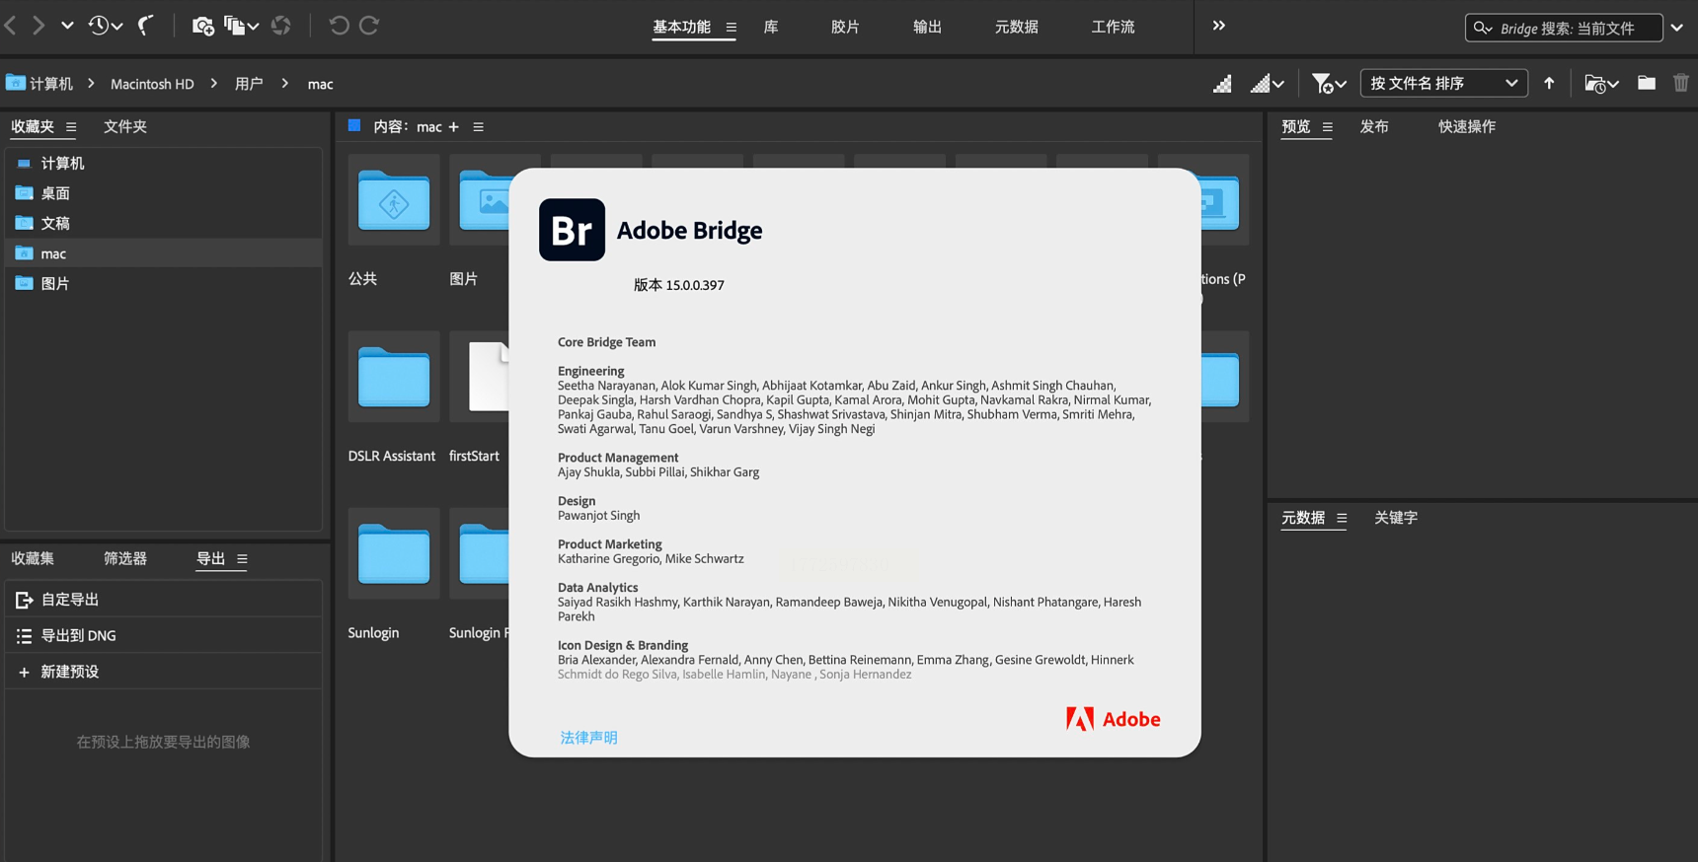The width and height of the screenshot is (1698, 862).
Task: Open the thumbnail quality options dropdown
Action: (x=1268, y=84)
